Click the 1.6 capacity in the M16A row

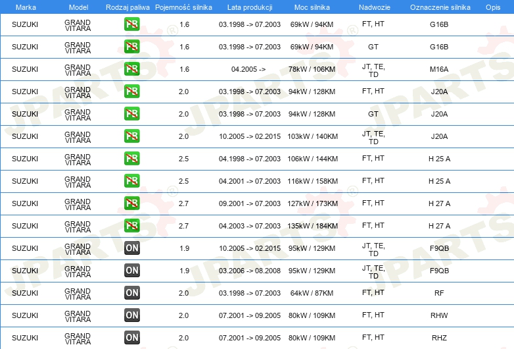click(x=184, y=69)
